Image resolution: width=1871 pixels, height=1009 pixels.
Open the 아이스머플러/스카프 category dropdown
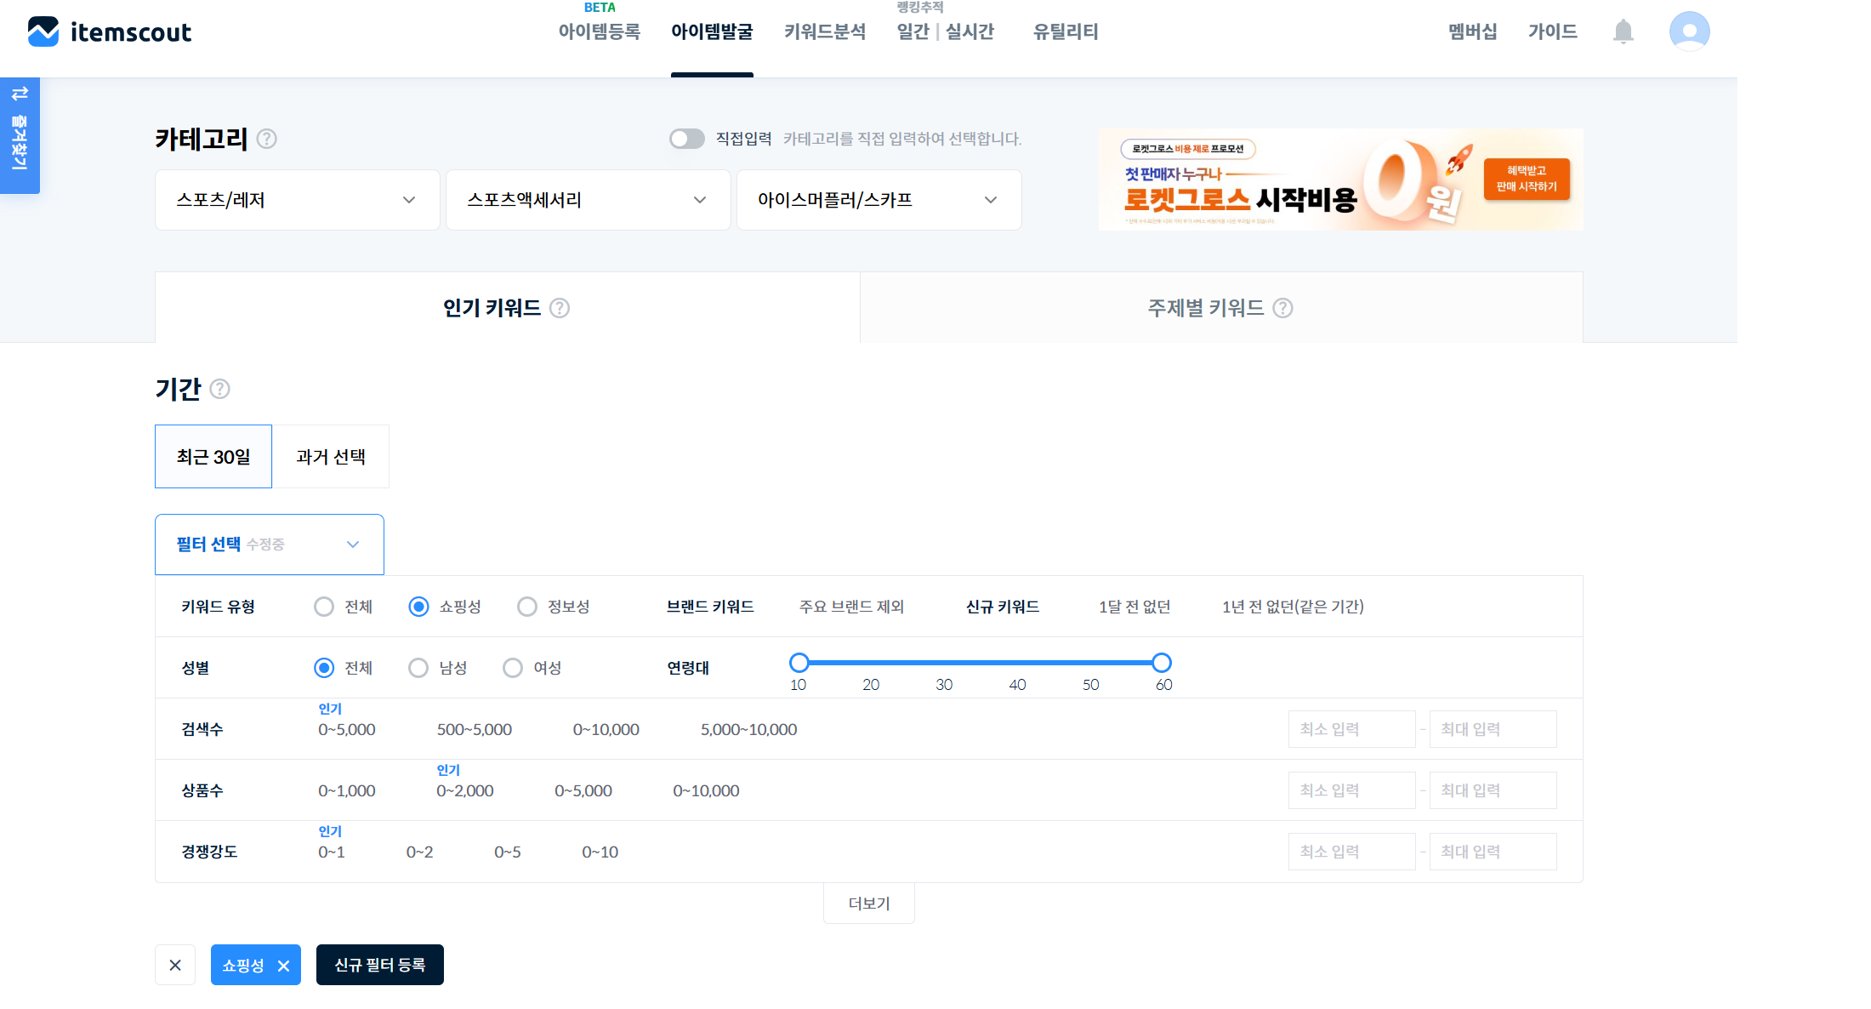879,200
